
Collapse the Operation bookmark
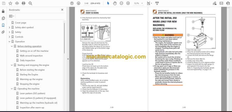click(10, 41)
